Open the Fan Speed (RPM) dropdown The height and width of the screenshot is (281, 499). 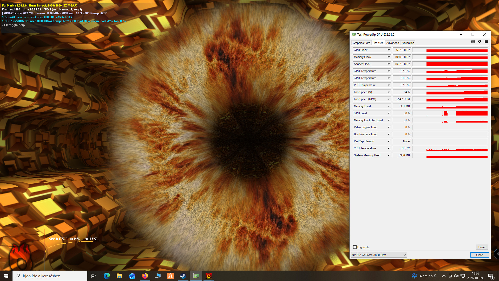point(389,99)
